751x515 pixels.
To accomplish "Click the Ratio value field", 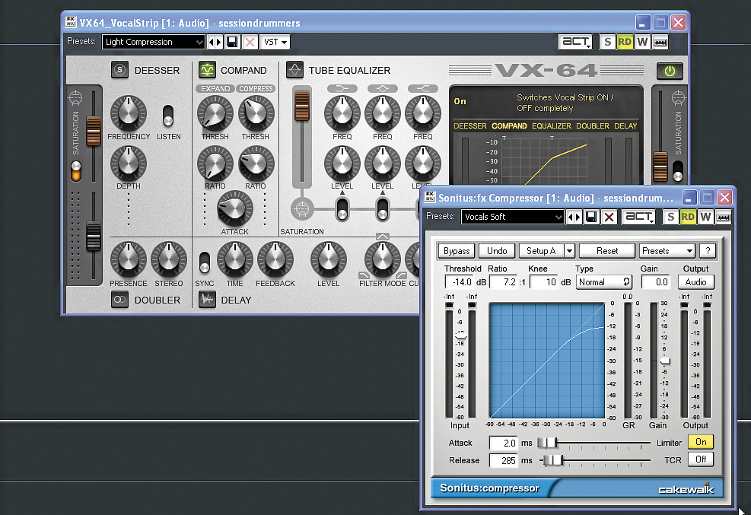I will coord(504,282).
